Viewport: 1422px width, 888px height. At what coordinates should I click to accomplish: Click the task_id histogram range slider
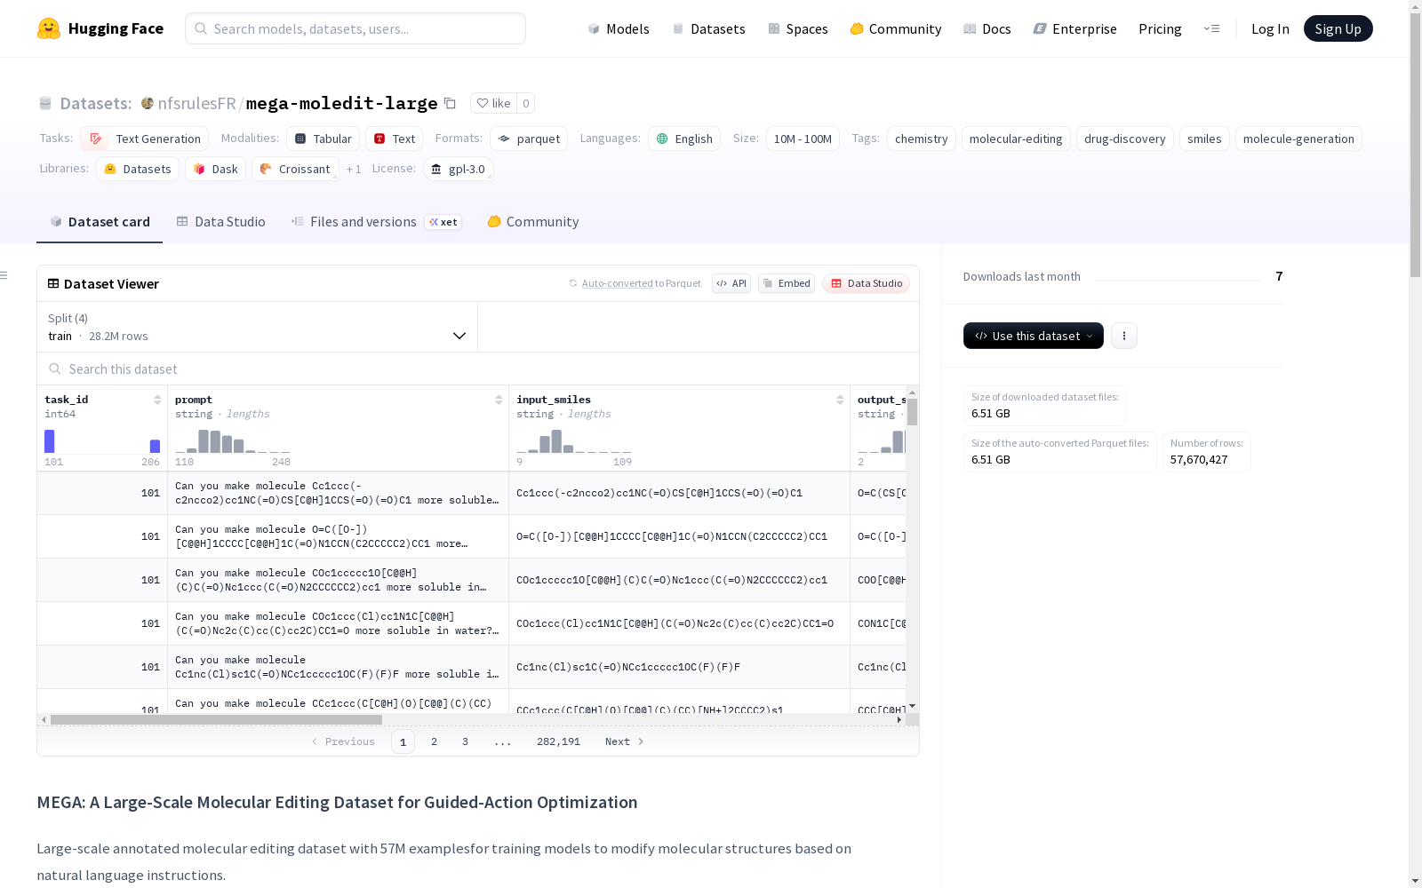[102, 441]
